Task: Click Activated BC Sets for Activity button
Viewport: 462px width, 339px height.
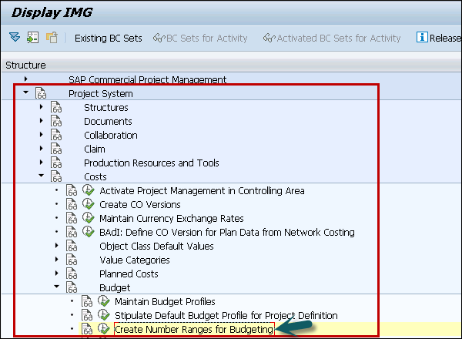Action: [332, 38]
